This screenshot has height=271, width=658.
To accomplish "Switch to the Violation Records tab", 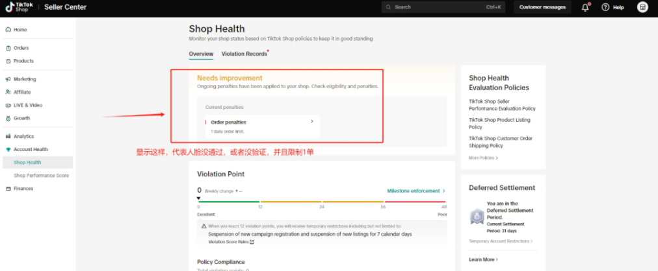I will [x=244, y=54].
